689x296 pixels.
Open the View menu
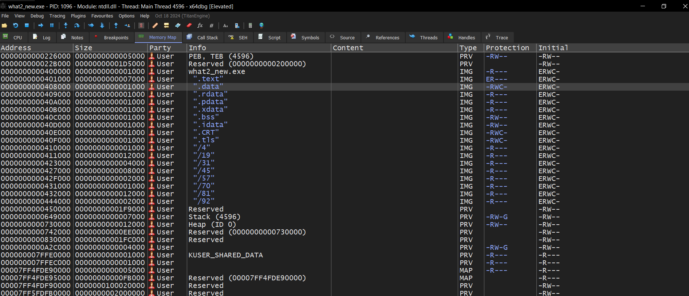coord(20,16)
